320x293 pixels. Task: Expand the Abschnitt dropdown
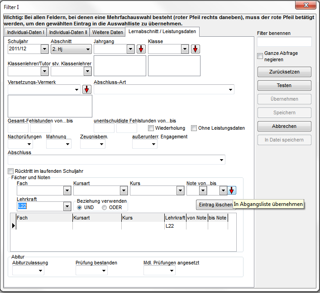(x=87, y=49)
